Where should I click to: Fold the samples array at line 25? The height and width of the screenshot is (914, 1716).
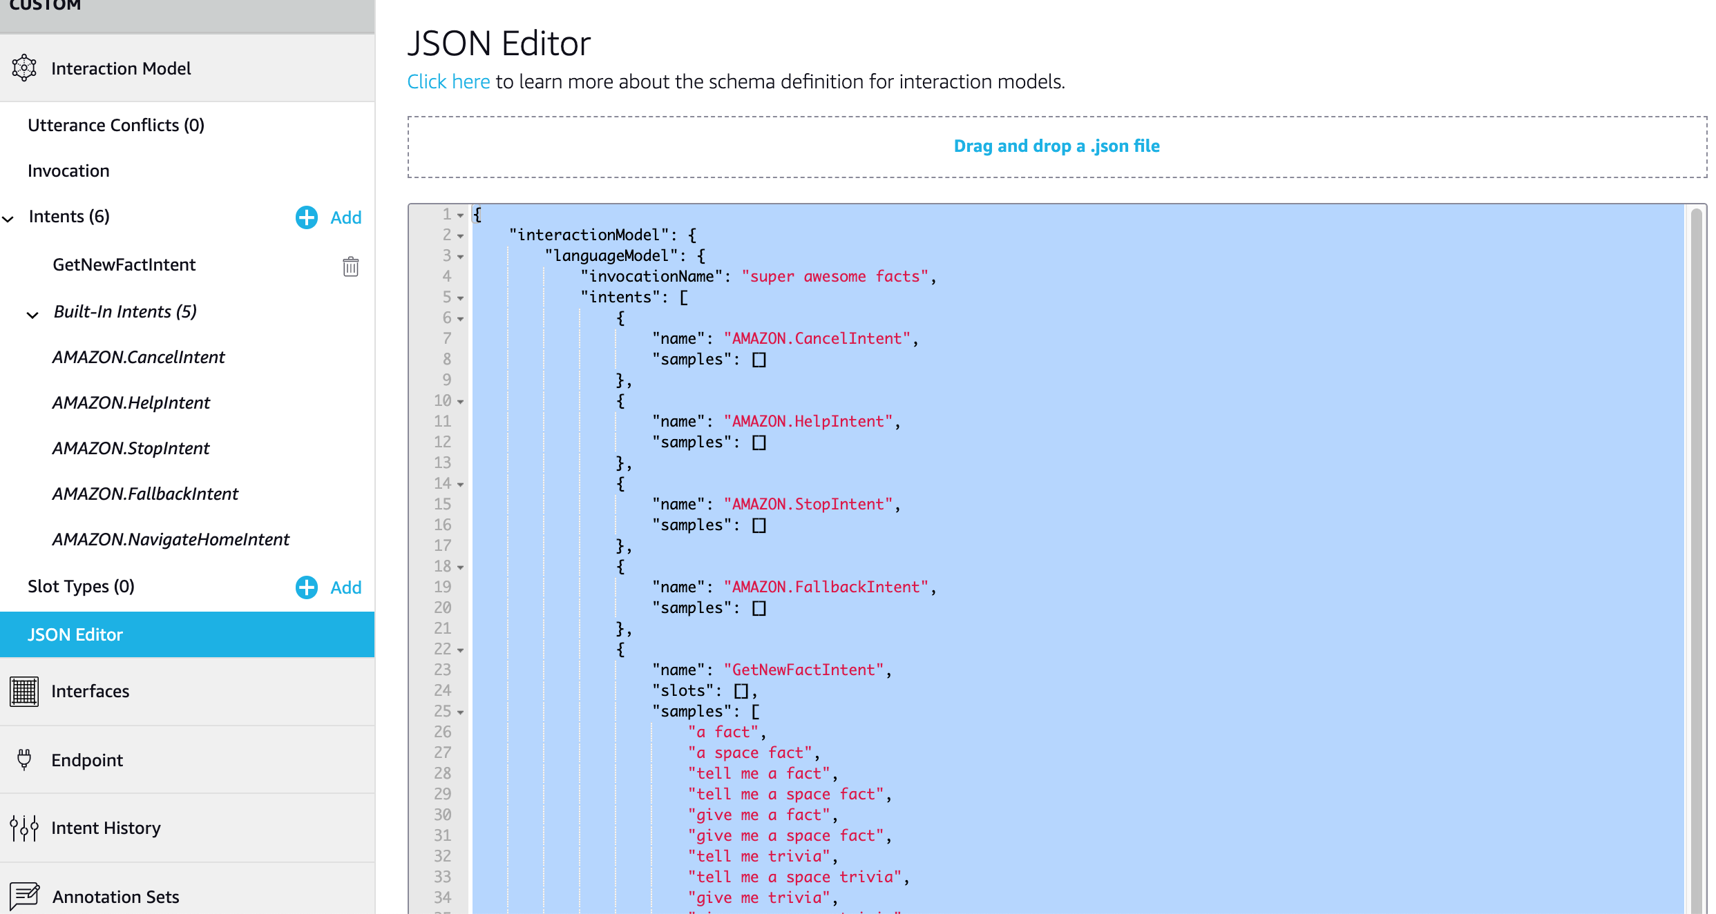point(461,712)
